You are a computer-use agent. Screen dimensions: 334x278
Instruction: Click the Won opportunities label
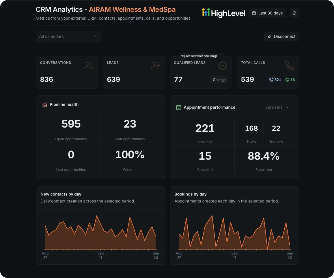click(x=130, y=139)
